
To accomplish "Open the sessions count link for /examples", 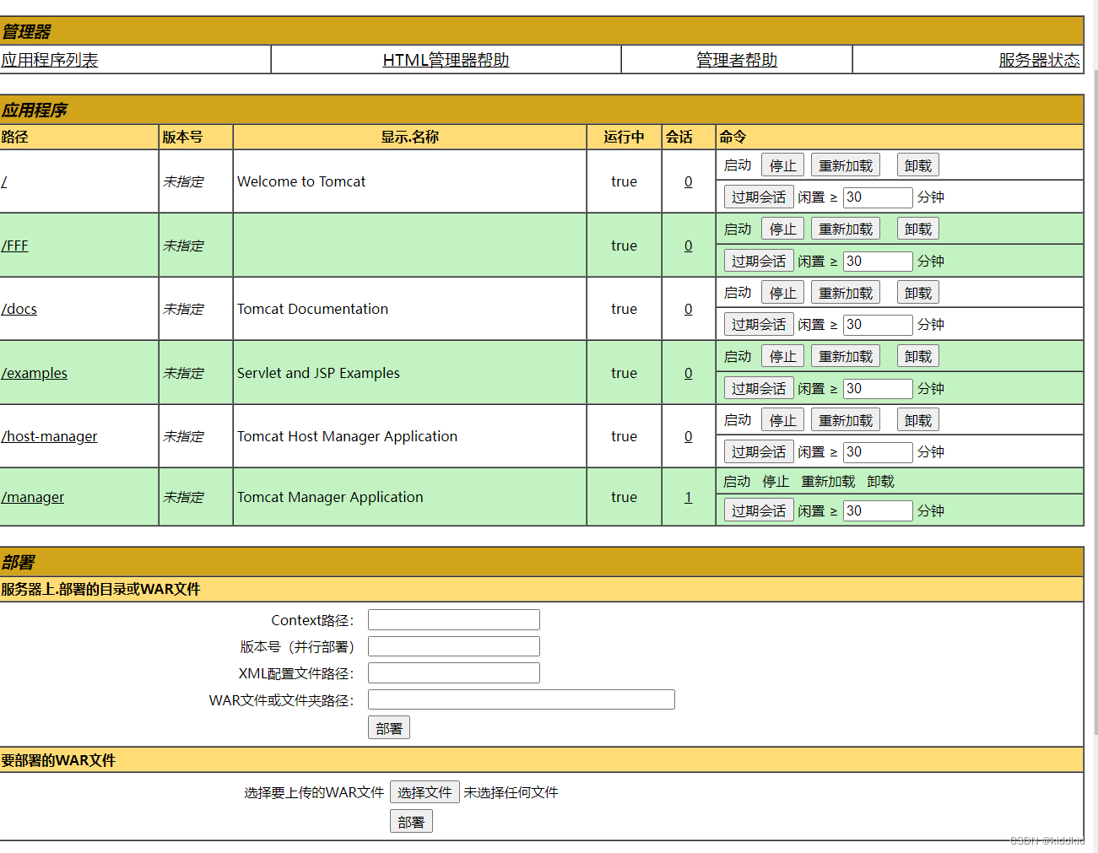I will [x=688, y=373].
